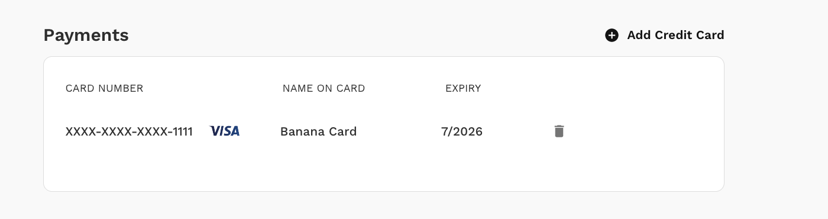Click the word Credit in Add Credit Card

click(x=670, y=36)
